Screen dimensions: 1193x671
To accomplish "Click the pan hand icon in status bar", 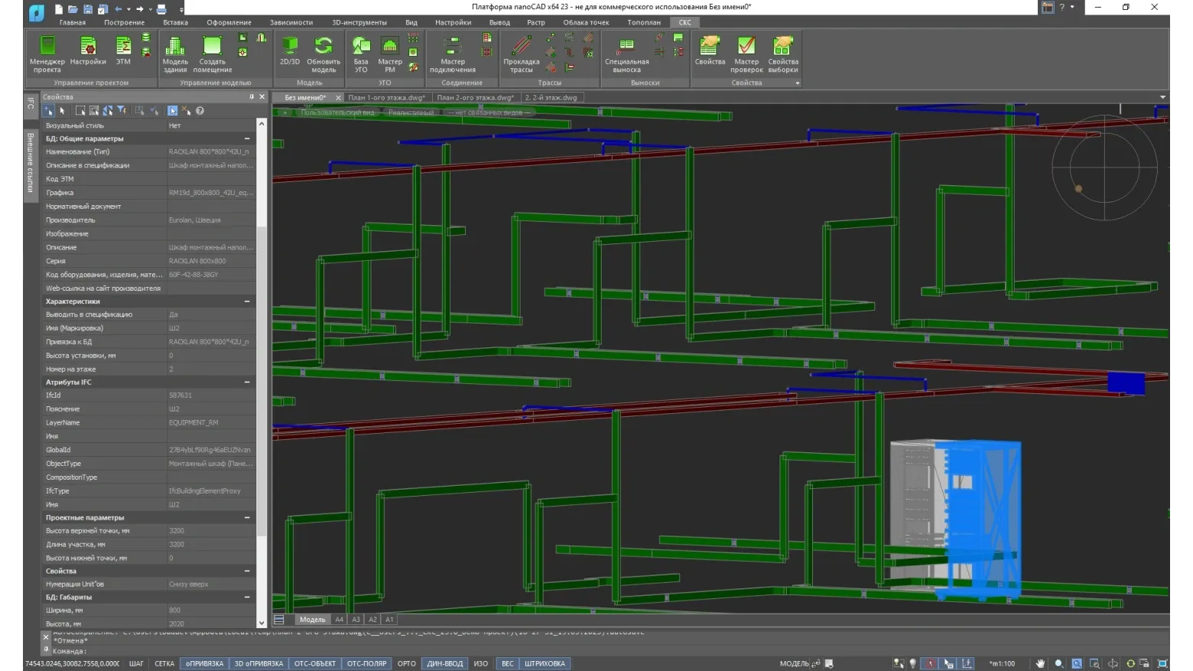I will [1040, 663].
